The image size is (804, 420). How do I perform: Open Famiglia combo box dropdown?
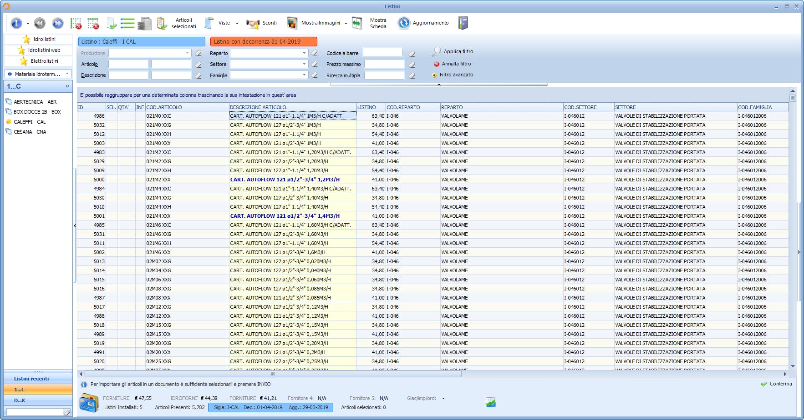pos(305,75)
